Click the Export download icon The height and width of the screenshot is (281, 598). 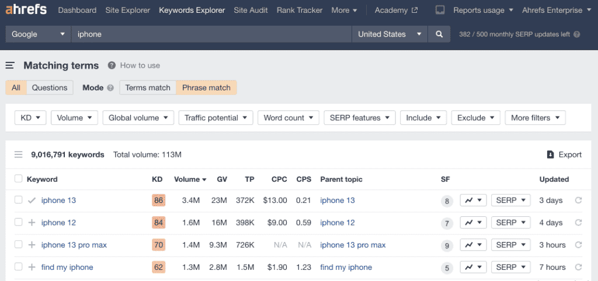click(x=550, y=154)
